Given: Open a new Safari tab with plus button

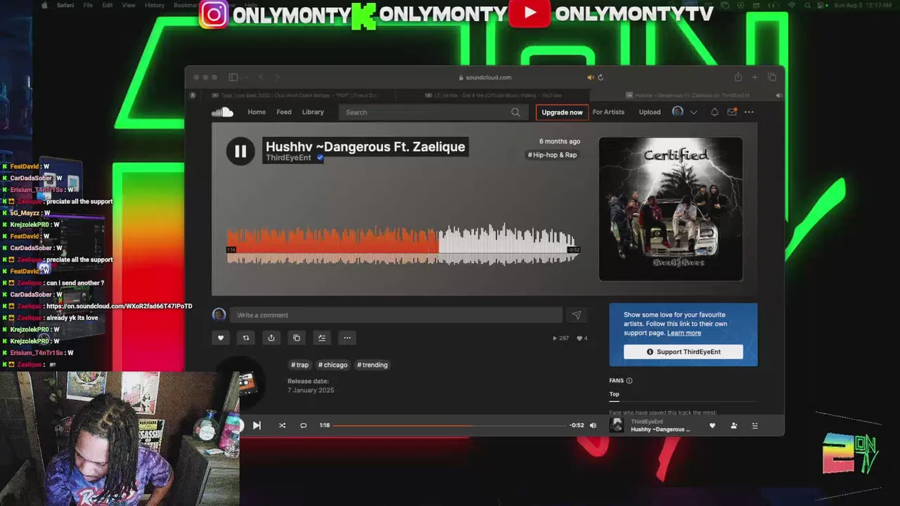Looking at the screenshot, I should [754, 77].
